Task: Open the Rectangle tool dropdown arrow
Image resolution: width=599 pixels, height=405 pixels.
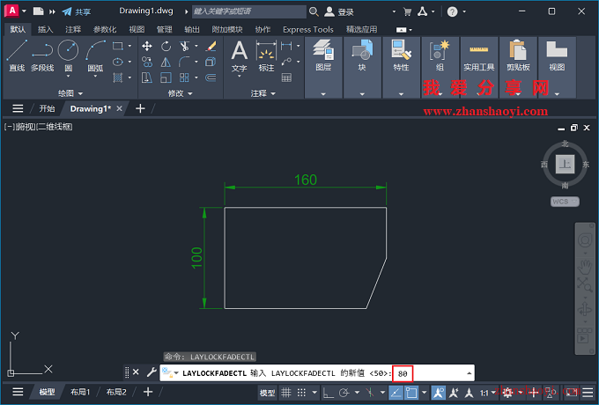Action: [129, 46]
